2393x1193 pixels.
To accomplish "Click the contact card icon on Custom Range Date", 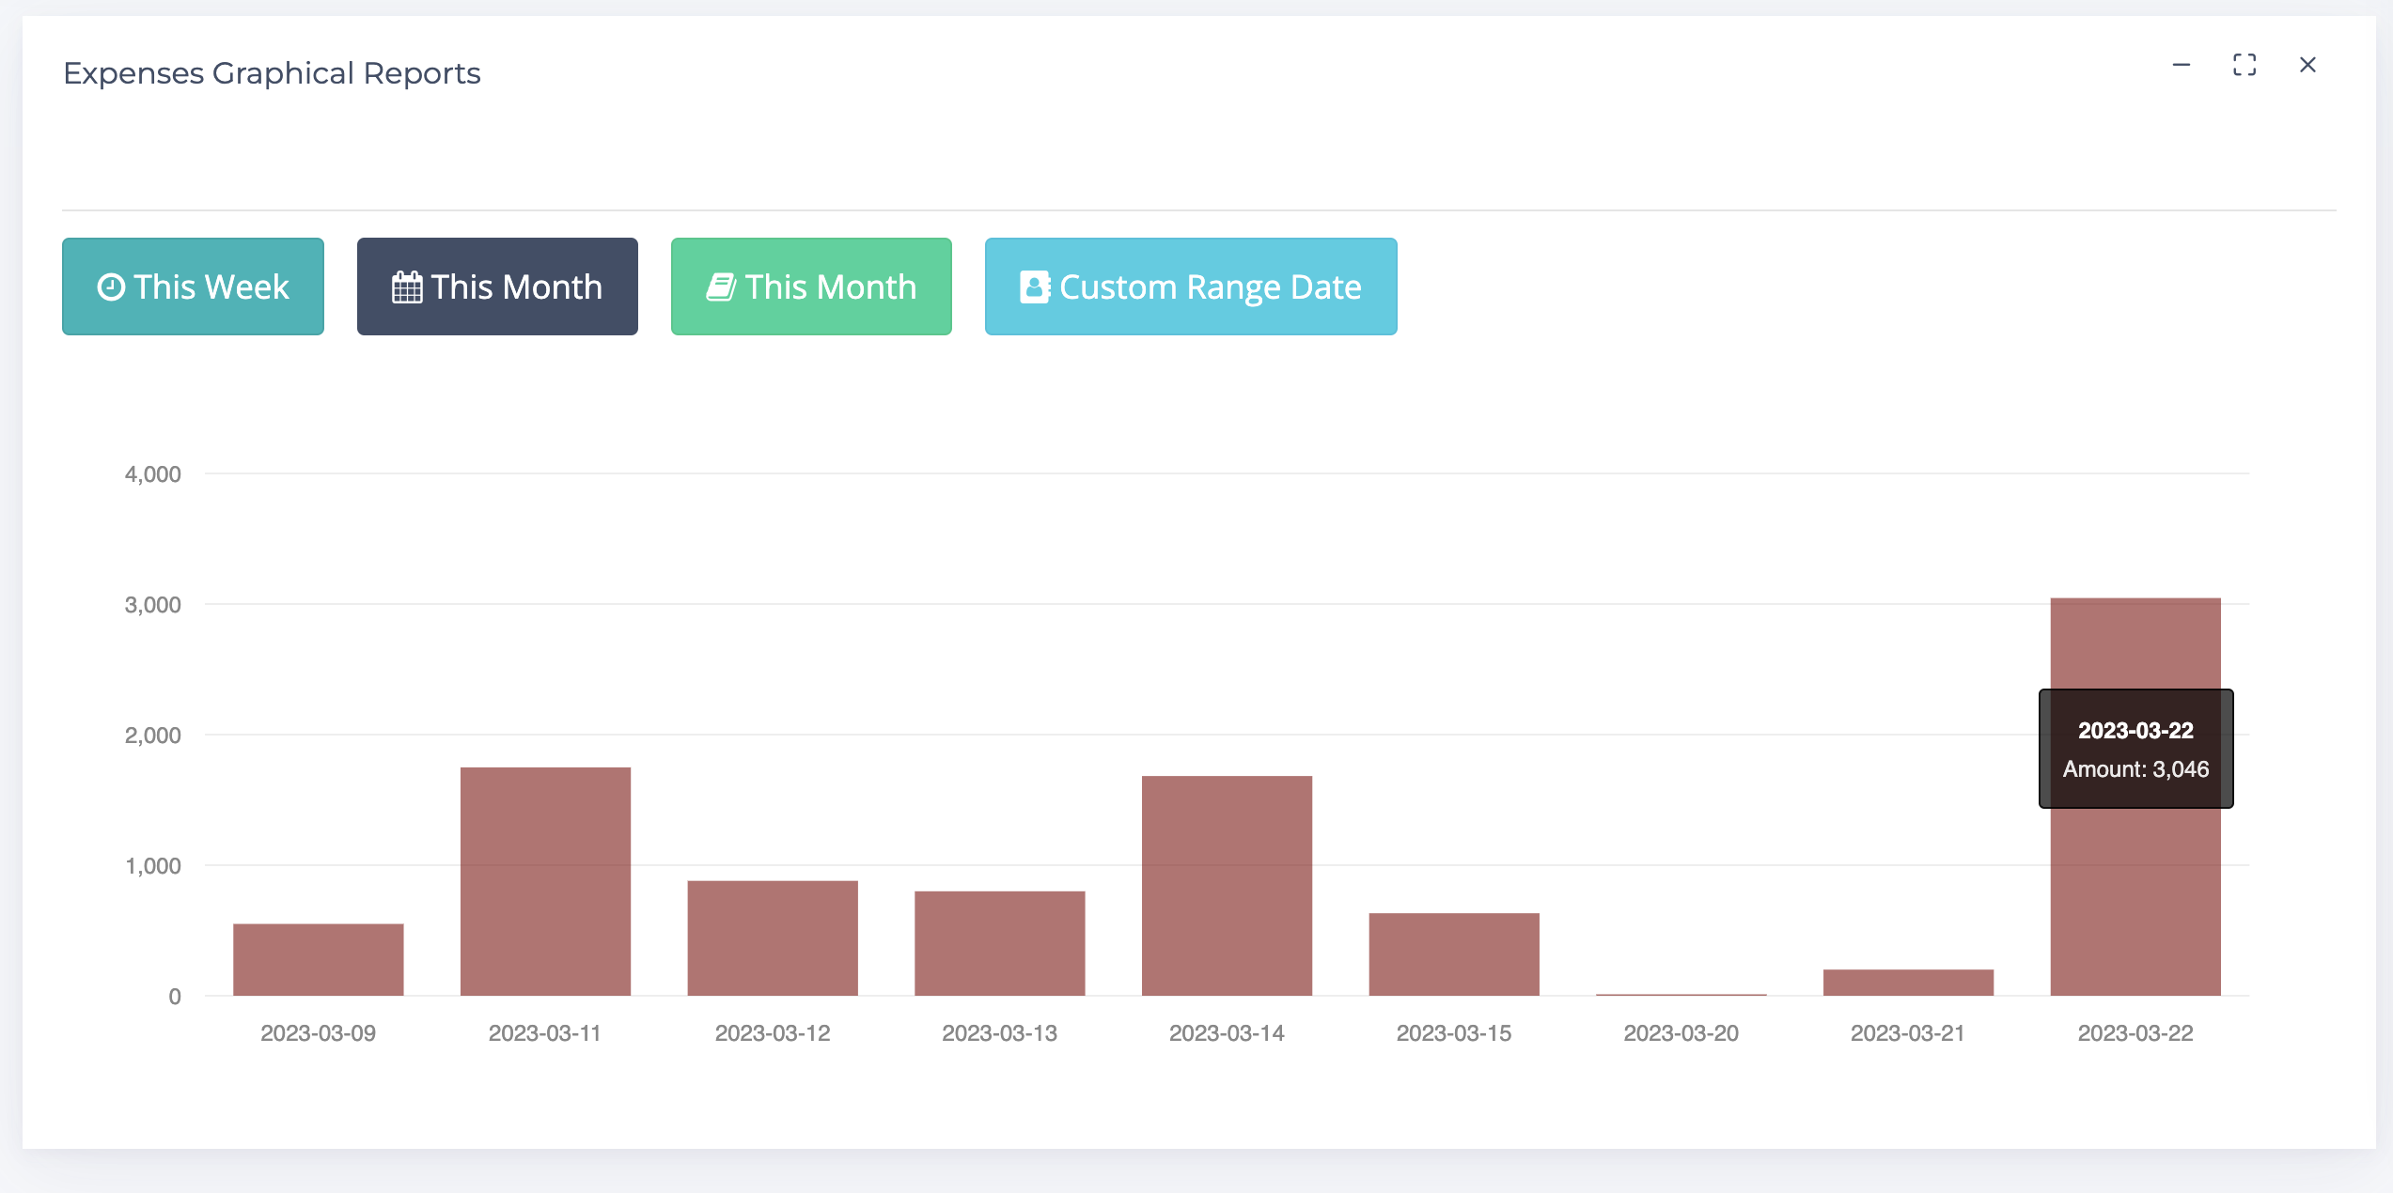I will click(1034, 287).
